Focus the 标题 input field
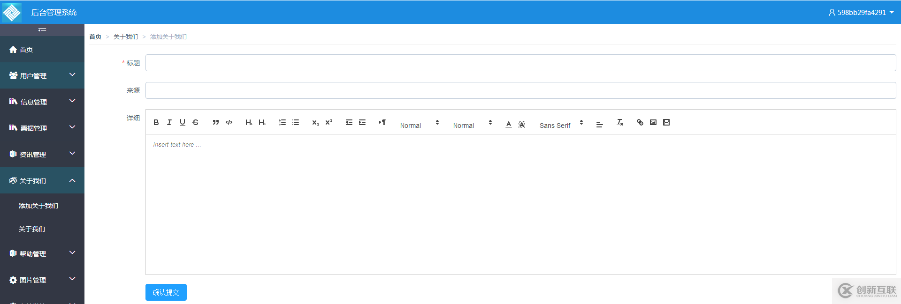 (521, 63)
